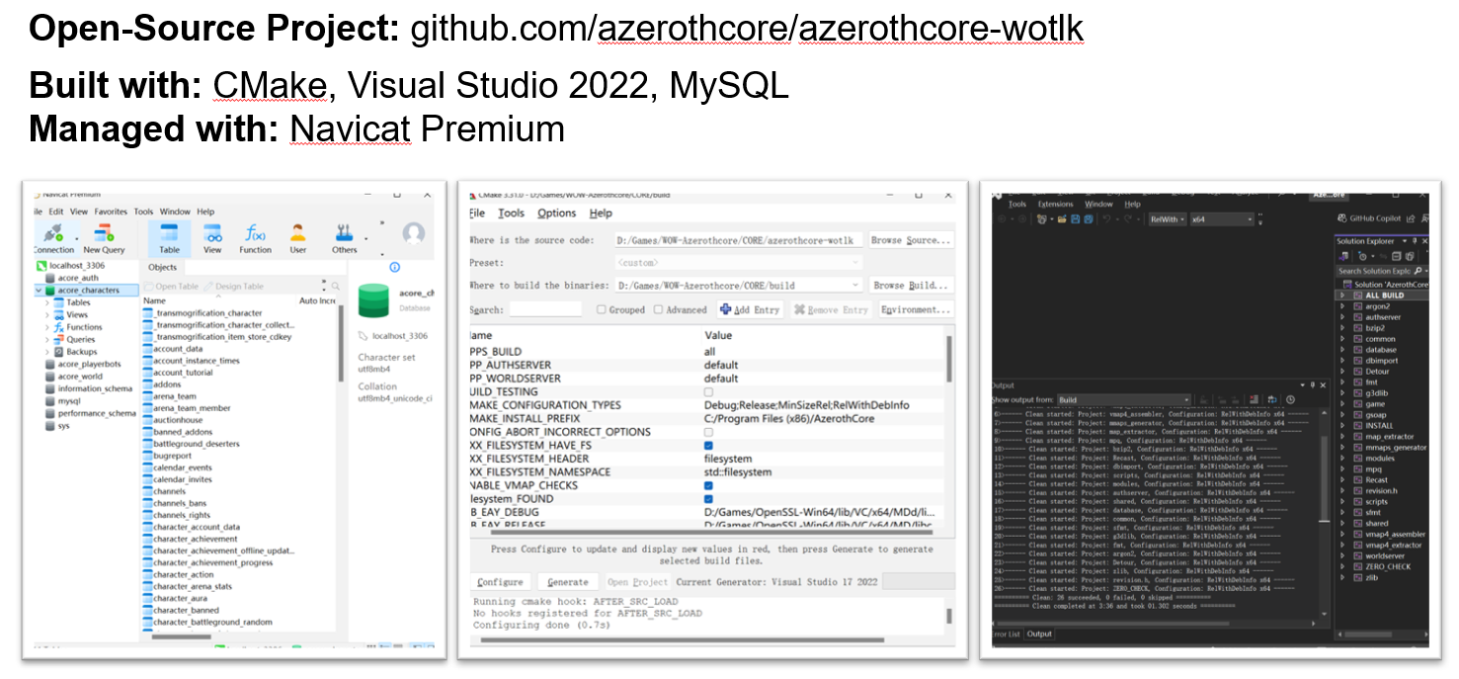This screenshot has width=1459, height=679.
Task: Toggle the BUILD_TESTING checkbox in CMake
Action: [708, 392]
